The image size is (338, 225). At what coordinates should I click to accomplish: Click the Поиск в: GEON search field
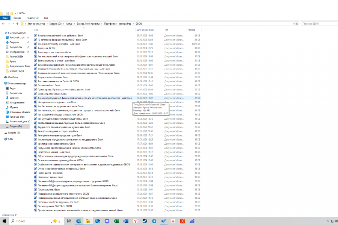[x=320, y=24]
